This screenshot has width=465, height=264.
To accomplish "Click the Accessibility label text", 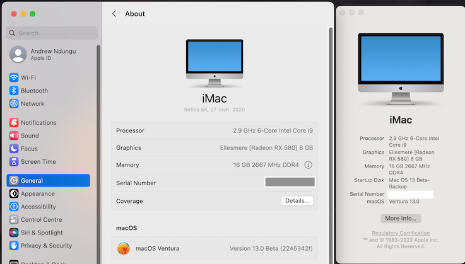I will 38,207.
